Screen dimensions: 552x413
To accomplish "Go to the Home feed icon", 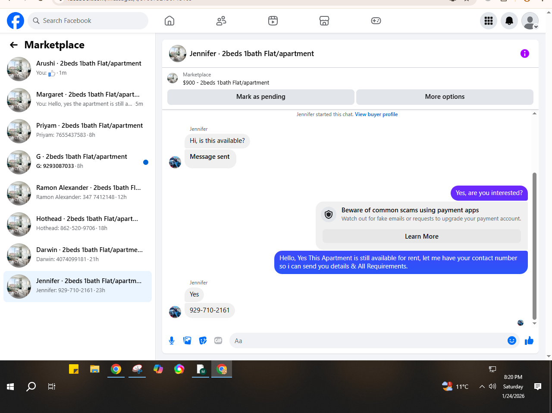I will 169,21.
